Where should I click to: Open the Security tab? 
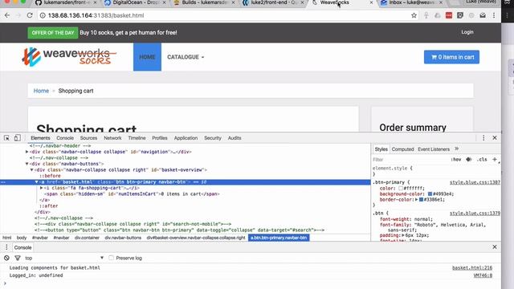[x=213, y=138]
